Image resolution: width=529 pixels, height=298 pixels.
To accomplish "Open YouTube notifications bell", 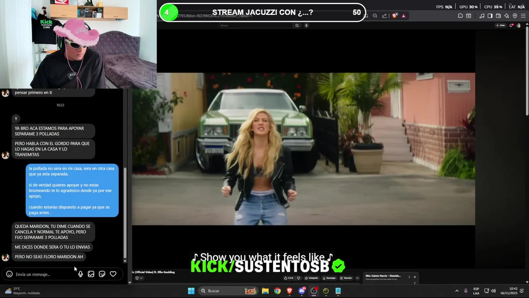I will pyautogui.click(x=511, y=25).
